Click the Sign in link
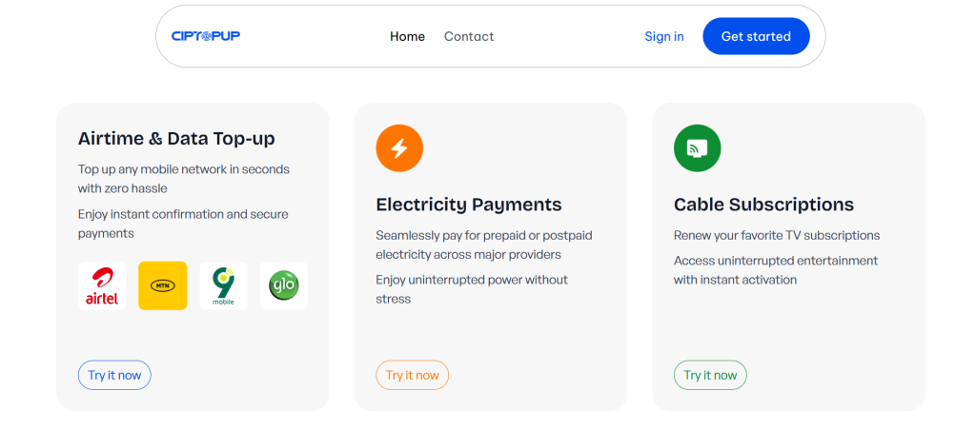Viewport: 976px width, 430px height. [x=664, y=36]
